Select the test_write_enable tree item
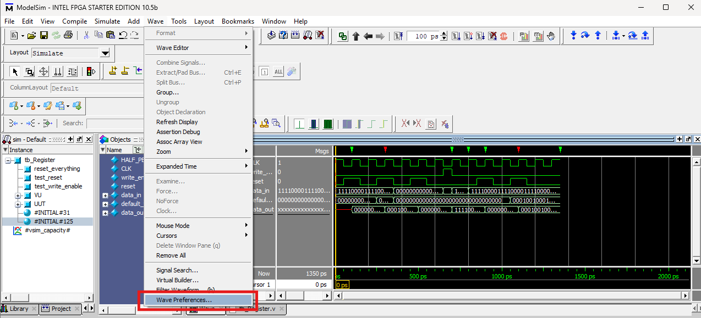701x318 pixels. coord(58,186)
